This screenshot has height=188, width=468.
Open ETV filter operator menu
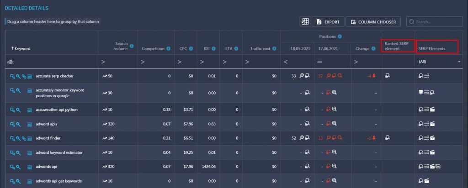(x=224, y=62)
